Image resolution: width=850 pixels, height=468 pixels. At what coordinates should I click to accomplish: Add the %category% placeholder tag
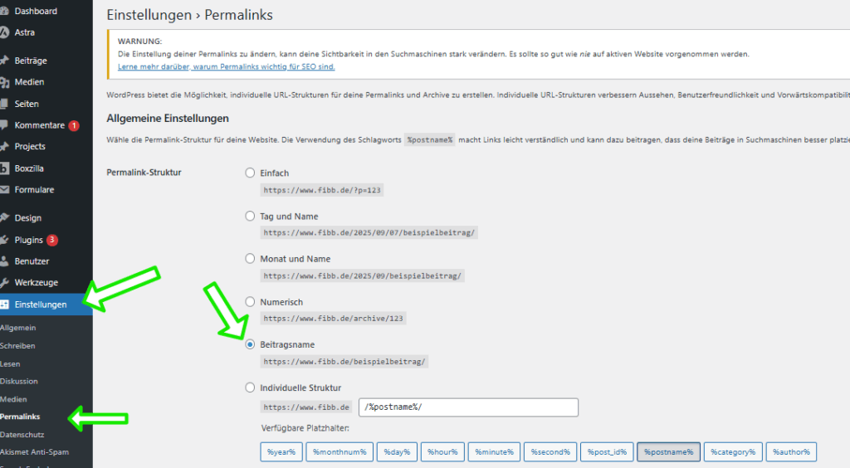(733, 451)
